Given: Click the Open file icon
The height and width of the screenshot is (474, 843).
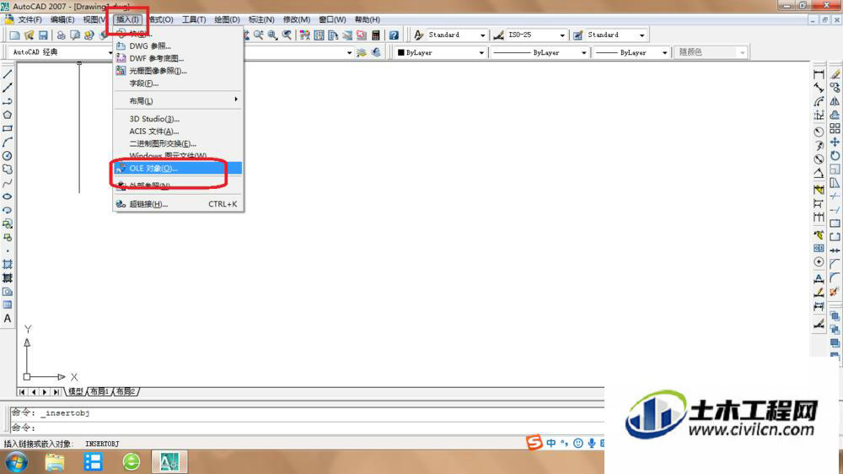Looking at the screenshot, I should click(29, 35).
